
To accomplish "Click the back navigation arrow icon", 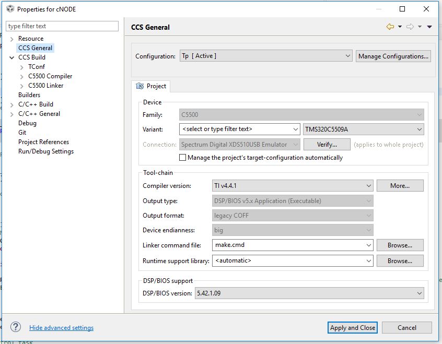I will point(390,27).
